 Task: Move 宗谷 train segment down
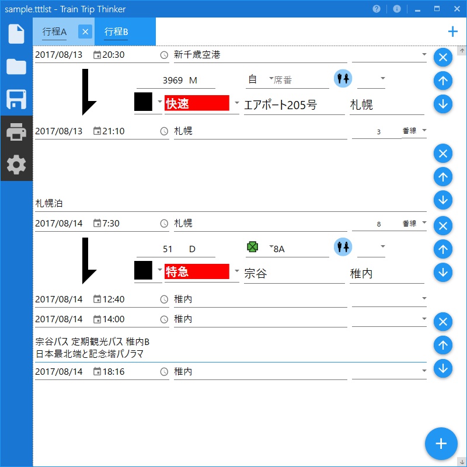coord(443,272)
